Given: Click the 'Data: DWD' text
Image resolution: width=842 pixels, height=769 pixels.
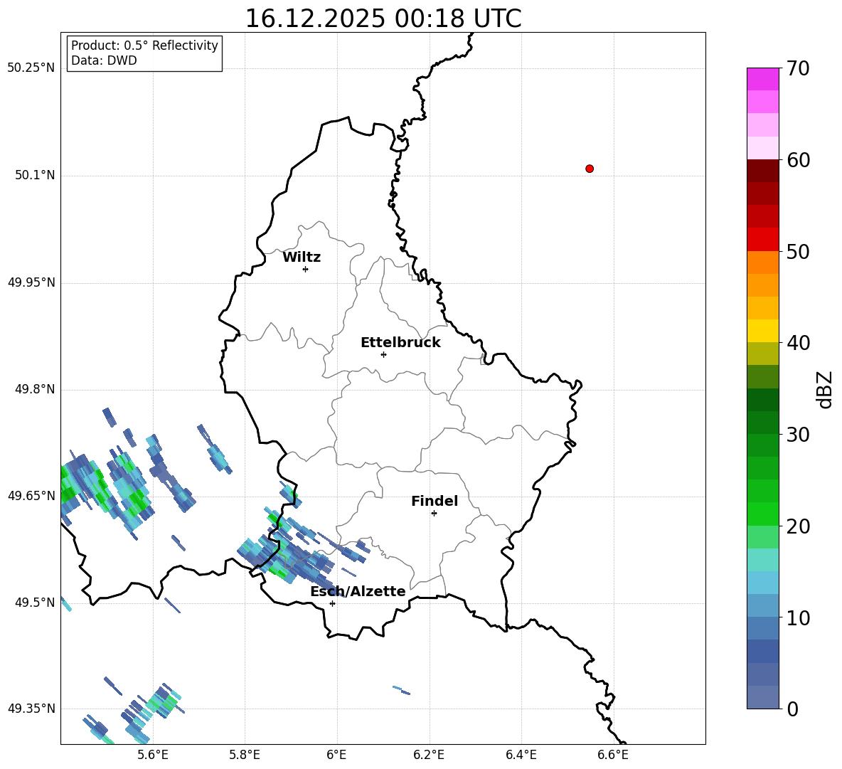Looking at the screenshot, I should [x=104, y=60].
